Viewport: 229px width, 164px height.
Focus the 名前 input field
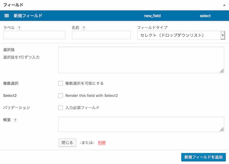[x=101, y=35]
